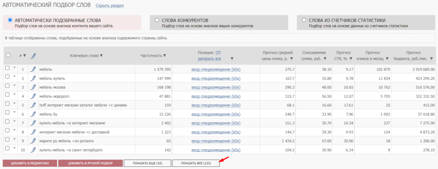Screen dimensions: 438x169
Task: Click pencil icon for "мебель москва"
Action: (x=33, y=87)
